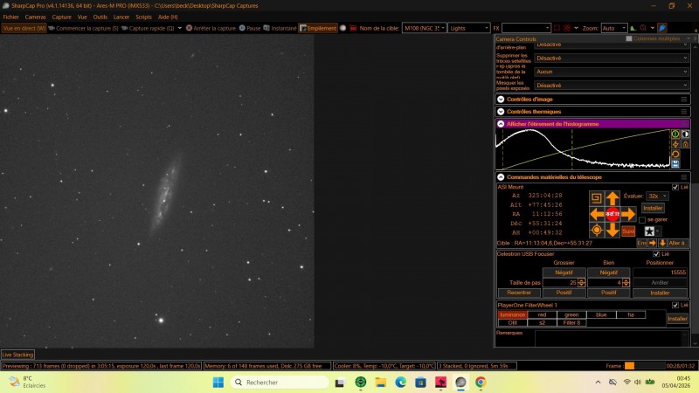Enable the 'se garer' park checkbox
Image resolution: width=699 pixels, height=393 pixels.
(x=642, y=220)
